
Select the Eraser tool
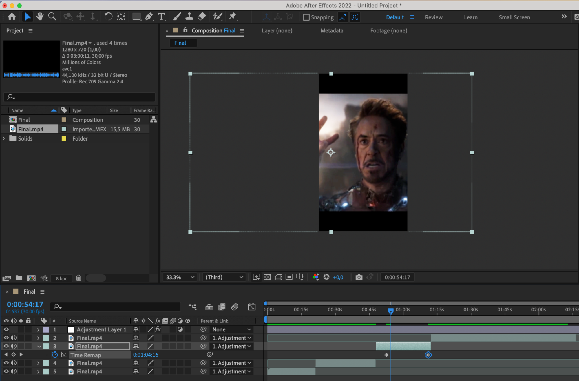202,17
